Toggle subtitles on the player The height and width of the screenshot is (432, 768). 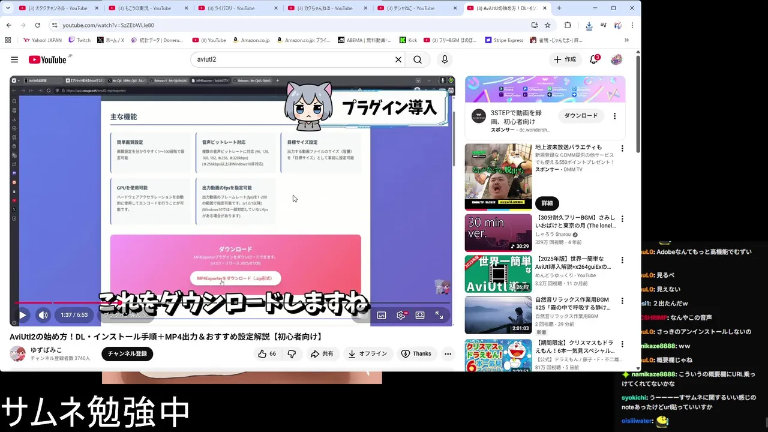coord(382,315)
